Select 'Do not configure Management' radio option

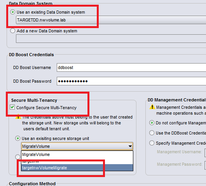[x=152, y=123]
